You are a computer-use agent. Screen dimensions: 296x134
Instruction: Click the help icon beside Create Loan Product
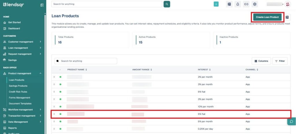[287, 17]
